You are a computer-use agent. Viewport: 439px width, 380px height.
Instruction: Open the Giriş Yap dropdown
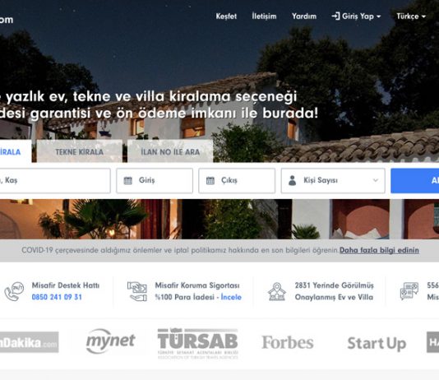[x=356, y=16]
